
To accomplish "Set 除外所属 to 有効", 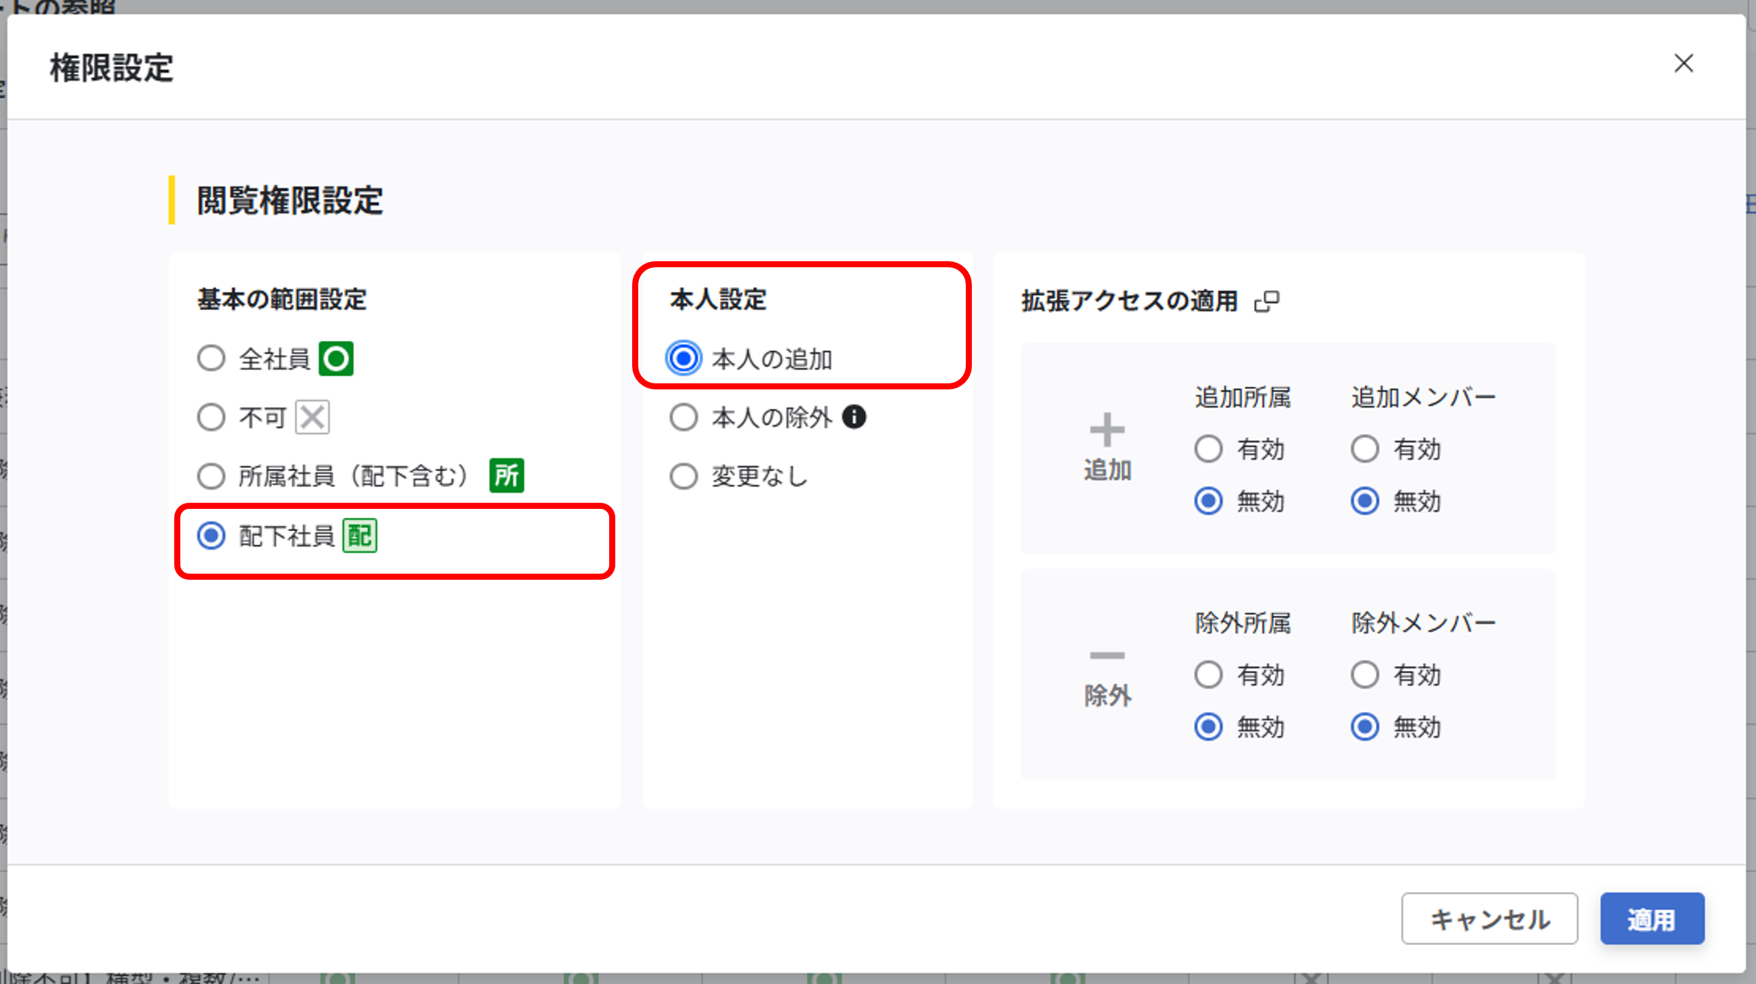I will coord(1209,675).
